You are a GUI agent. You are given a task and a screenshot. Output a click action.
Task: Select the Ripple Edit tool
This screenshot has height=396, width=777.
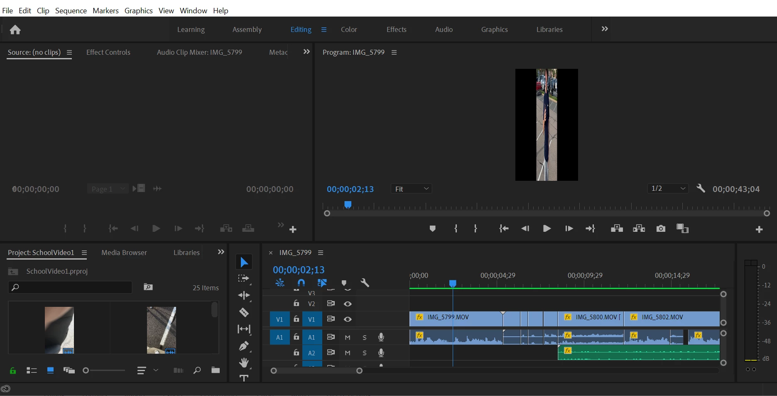pyautogui.click(x=244, y=295)
